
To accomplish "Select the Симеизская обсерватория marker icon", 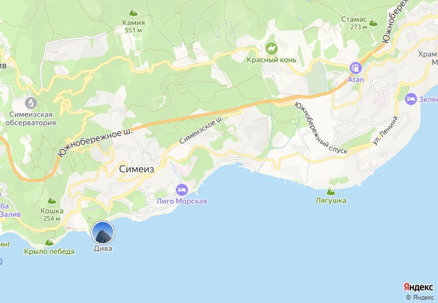I will pyautogui.click(x=31, y=103).
